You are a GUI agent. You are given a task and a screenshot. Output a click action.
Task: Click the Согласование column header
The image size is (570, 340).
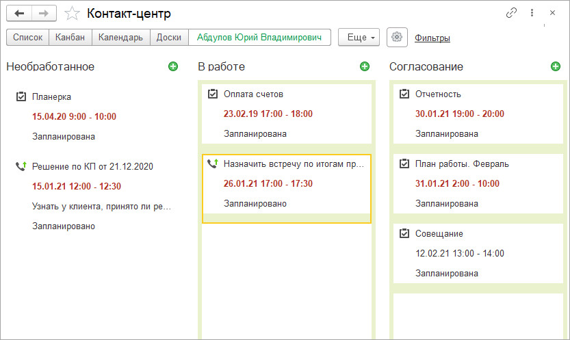(426, 67)
